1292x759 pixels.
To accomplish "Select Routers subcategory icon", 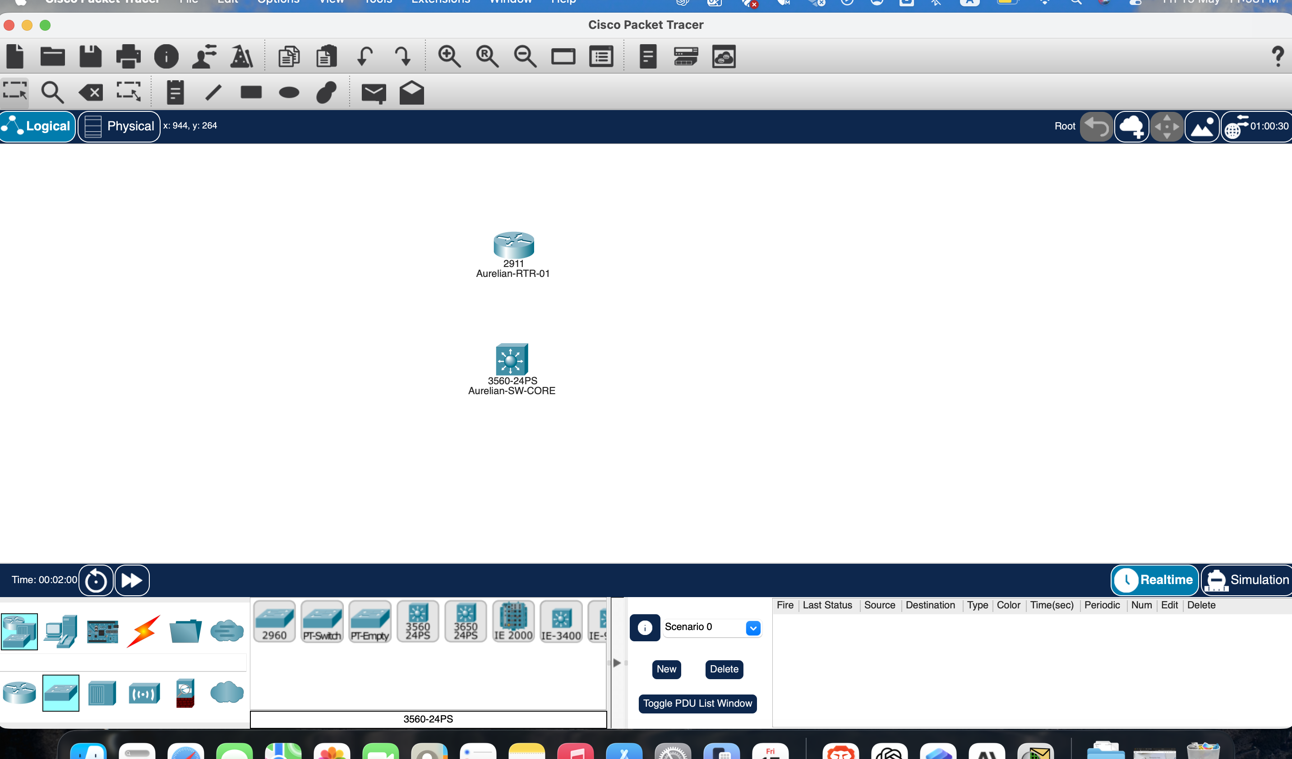I will (x=19, y=693).
